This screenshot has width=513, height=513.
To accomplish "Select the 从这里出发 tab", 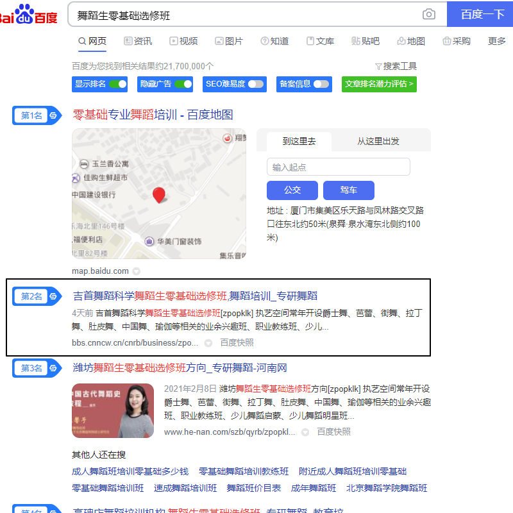I will pos(378,141).
